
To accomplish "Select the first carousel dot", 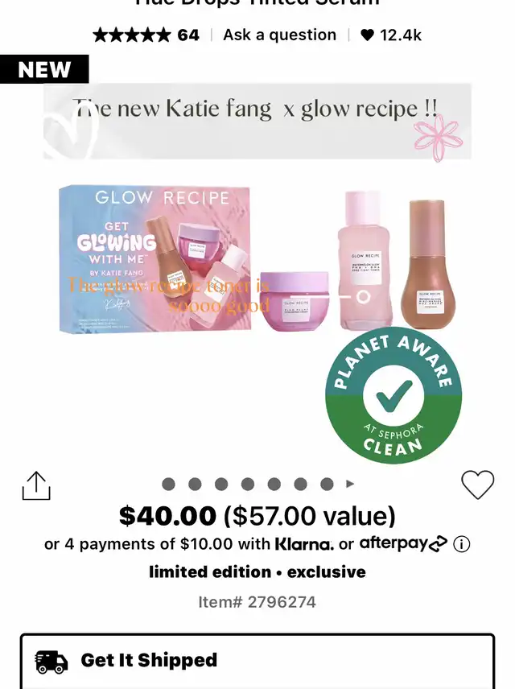I will click(168, 485).
